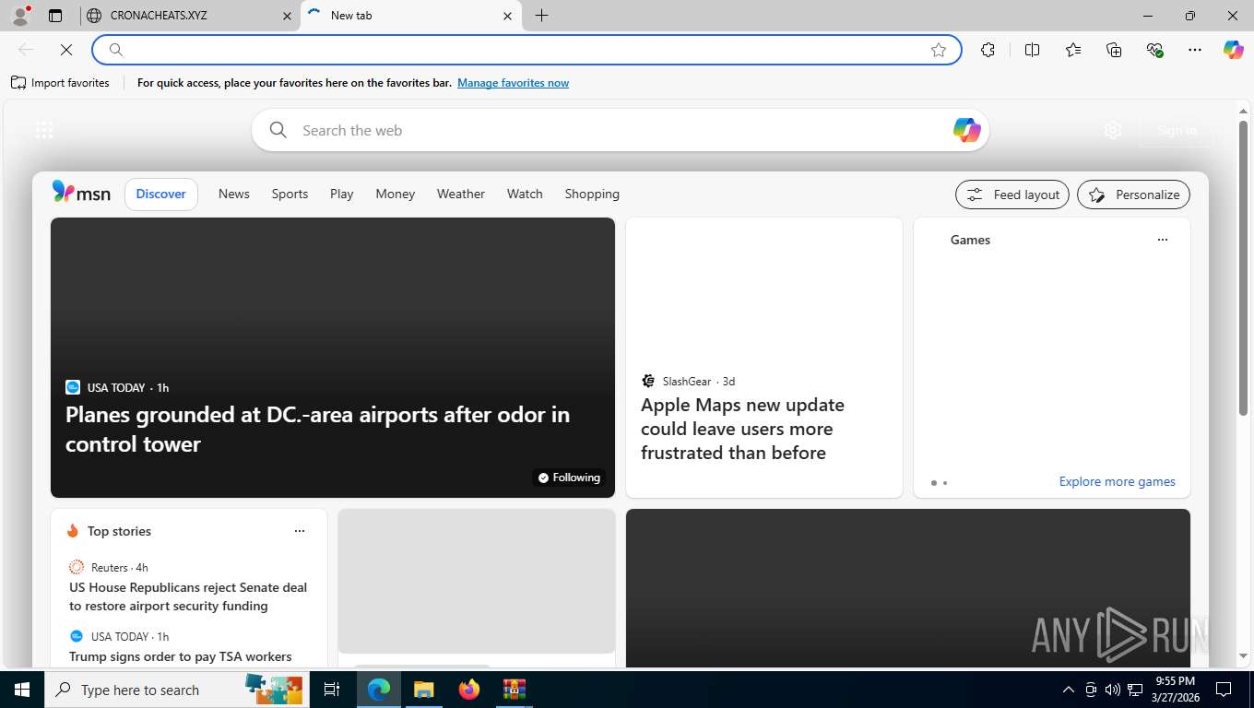This screenshot has height=708, width=1254.
Task: Stop loading the page
Action: (x=66, y=50)
